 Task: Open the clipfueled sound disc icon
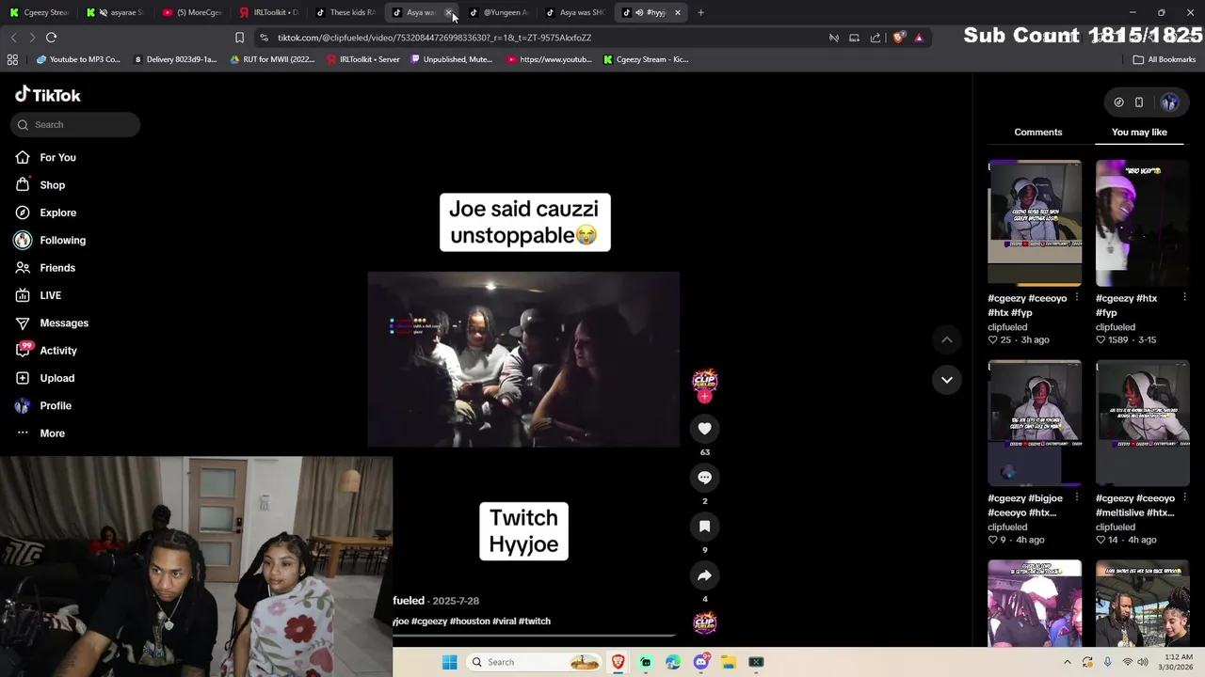704,622
